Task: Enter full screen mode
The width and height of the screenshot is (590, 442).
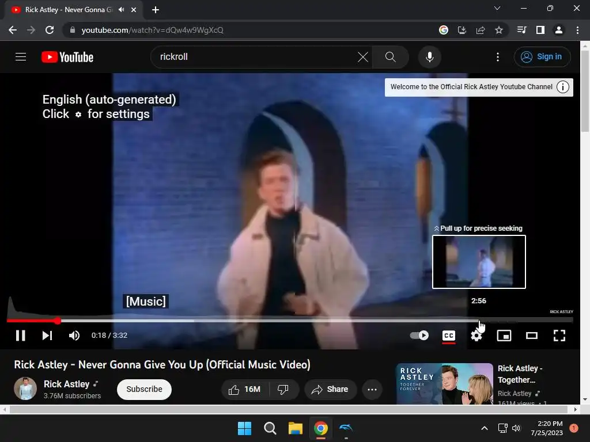Action: pyautogui.click(x=559, y=336)
